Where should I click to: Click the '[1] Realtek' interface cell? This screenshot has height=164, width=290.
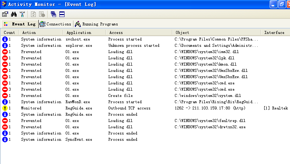[x=276, y=108]
